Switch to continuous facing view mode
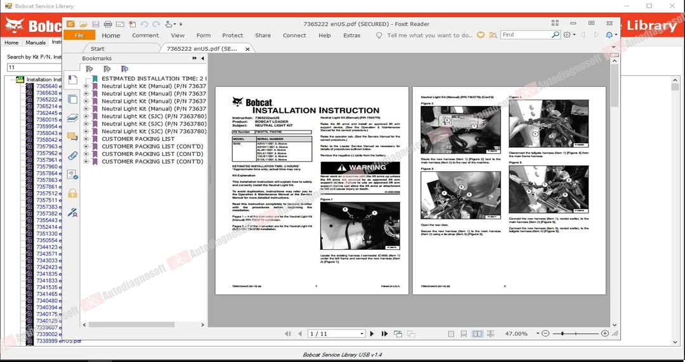Viewport: 685px width, 362px height. coord(490,333)
